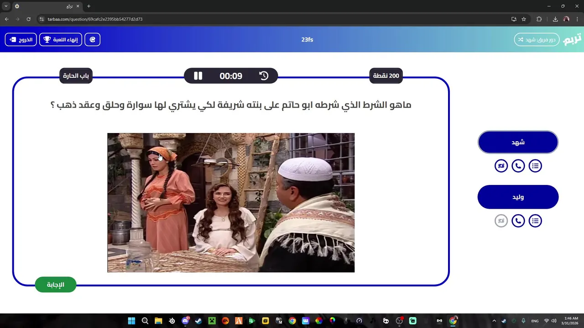Reveal the answer with the green الإجابة button
Viewport: 584px width, 328px height.
(56, 285)
